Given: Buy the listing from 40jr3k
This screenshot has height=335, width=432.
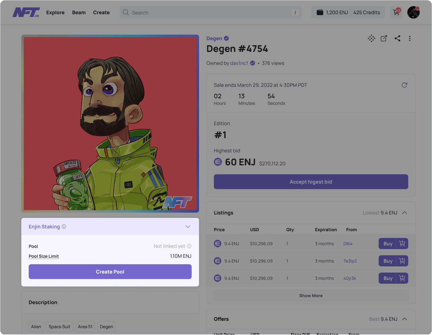Looking at the screenshot, I should click(388, 278).
